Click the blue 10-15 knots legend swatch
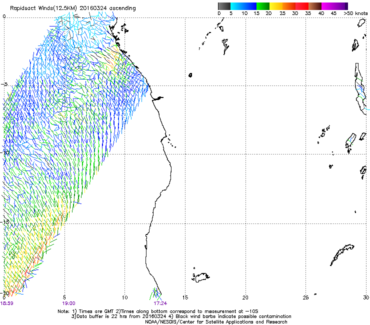370x325 pixels. pos(250,6)
